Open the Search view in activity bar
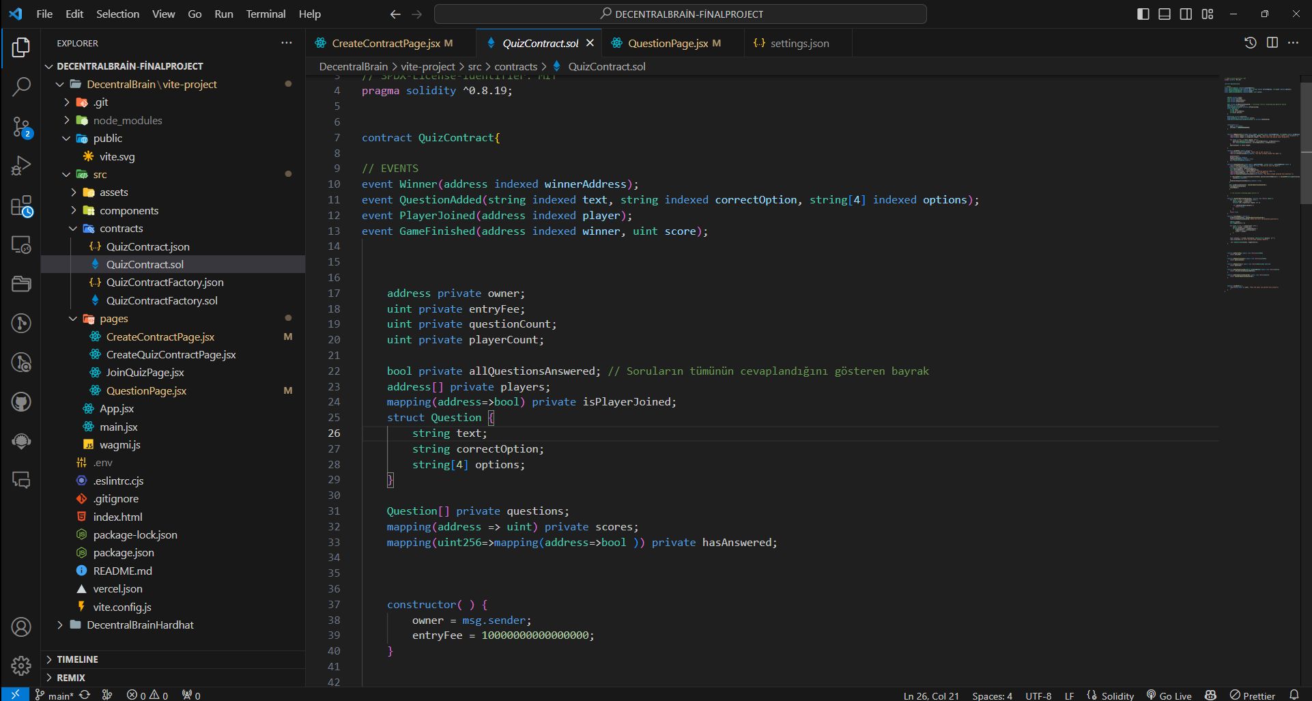1312x701 pixels. tap(21, 87)
